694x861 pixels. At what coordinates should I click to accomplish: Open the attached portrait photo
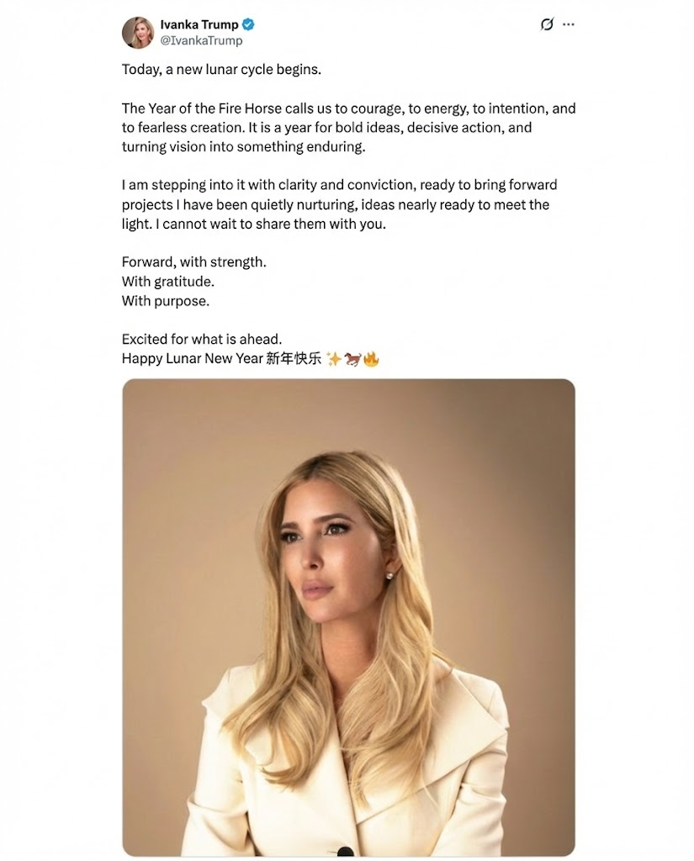point(348,616)
